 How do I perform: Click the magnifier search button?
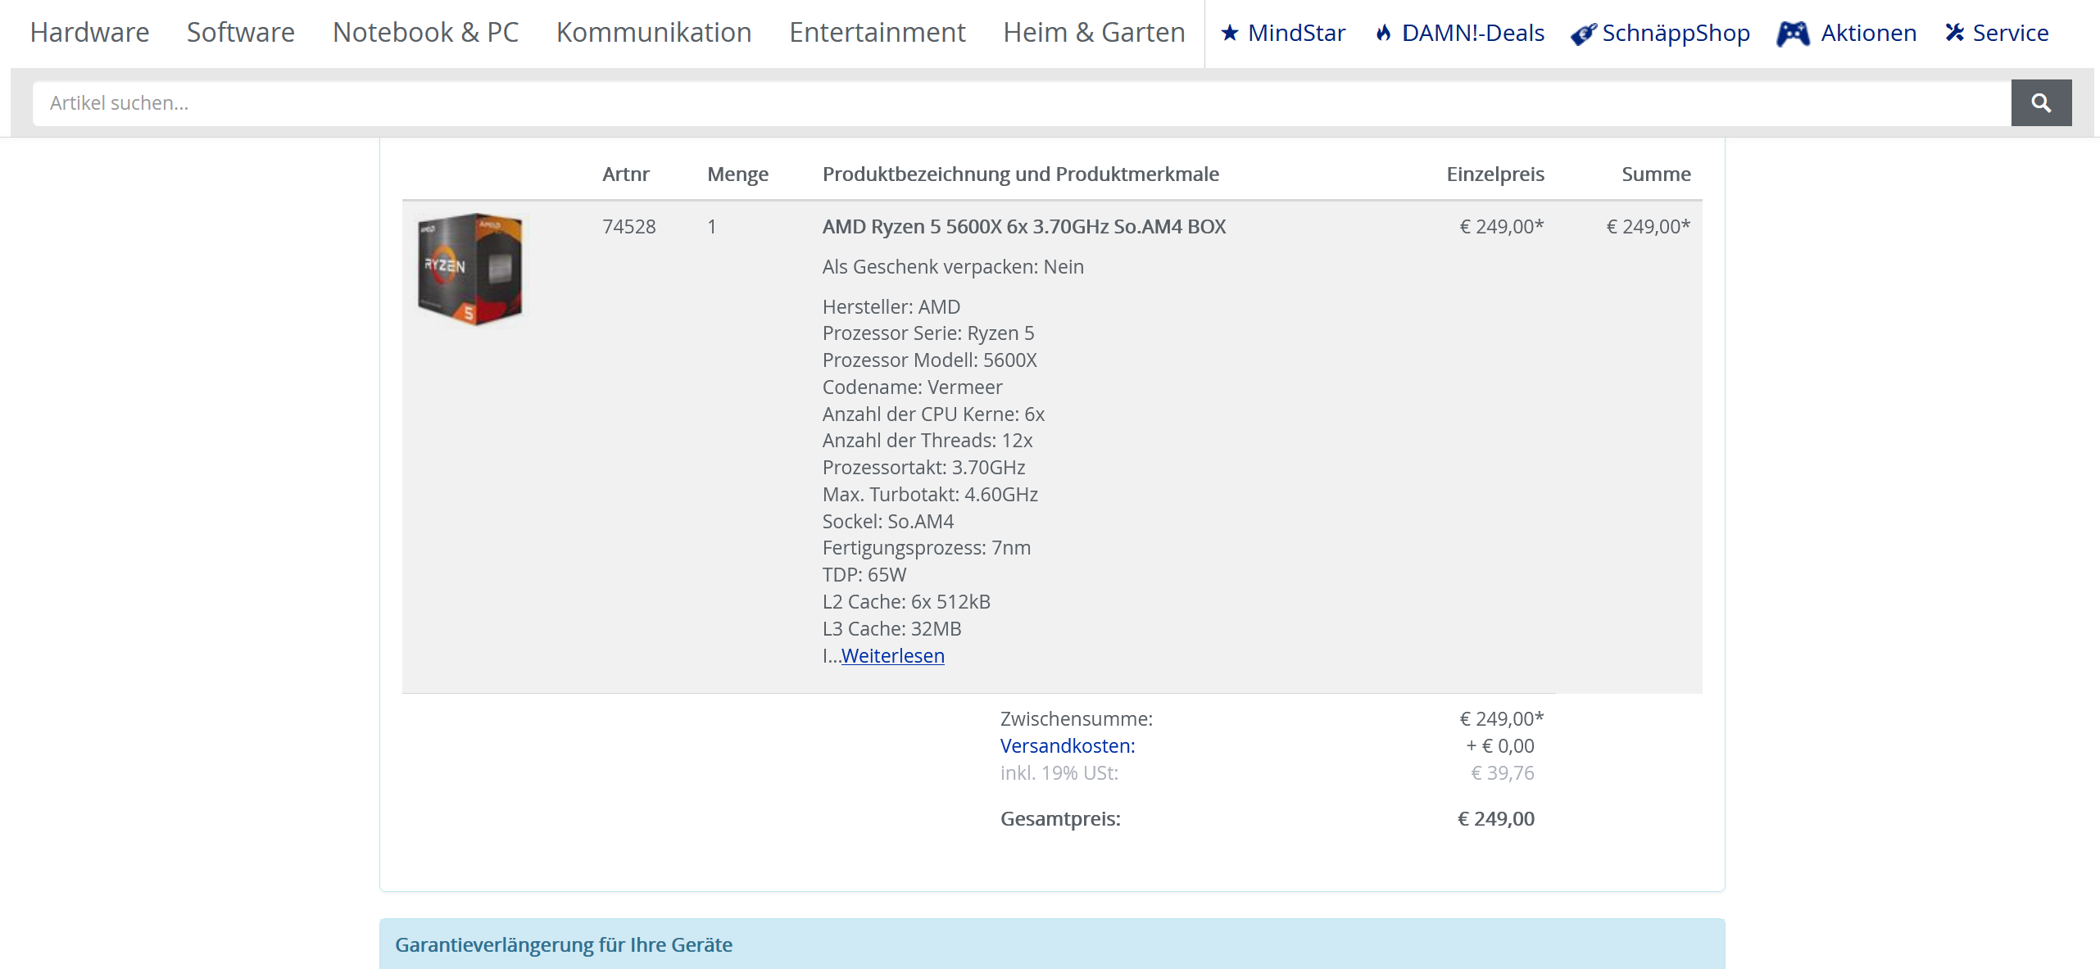click(2040, 103)
